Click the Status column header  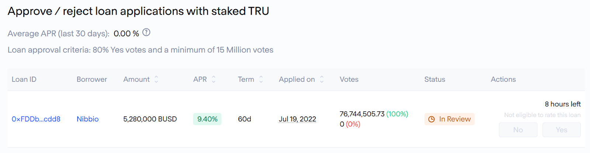click(435, 79)
